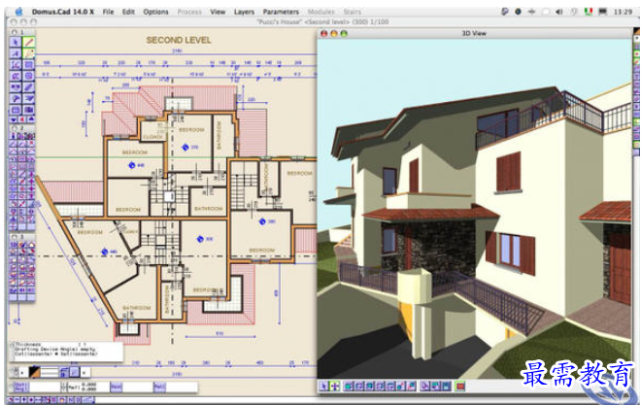Click the line style field beside the color swatch
The height and width of the screenshot is (405, 641).
pos(50,372)
